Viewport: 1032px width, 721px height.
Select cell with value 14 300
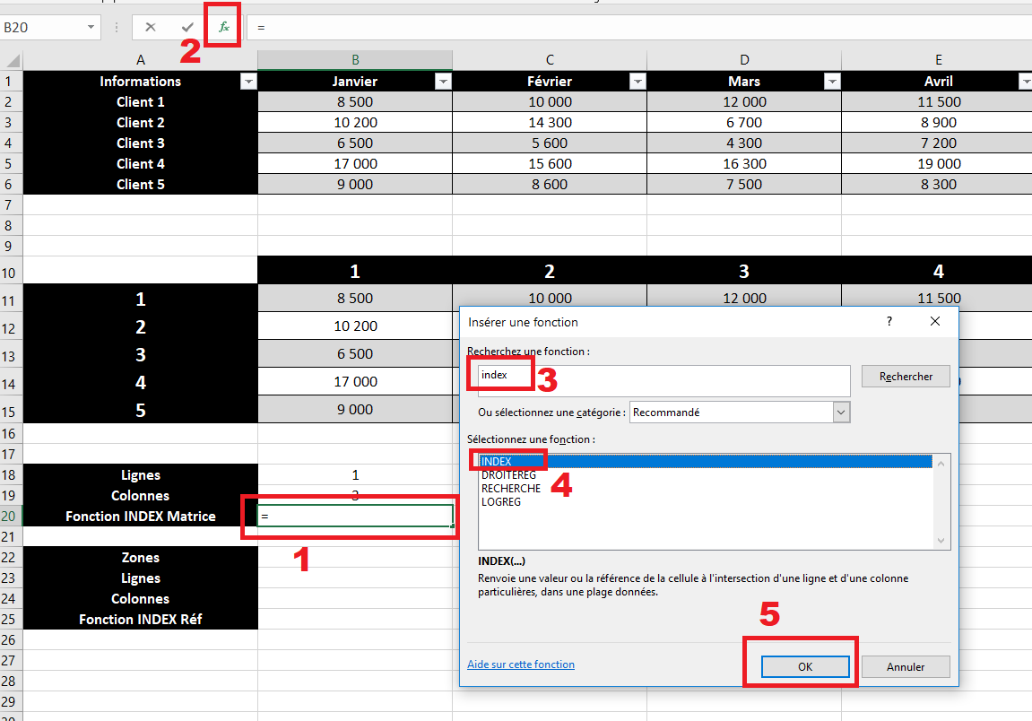pos(550,123)
